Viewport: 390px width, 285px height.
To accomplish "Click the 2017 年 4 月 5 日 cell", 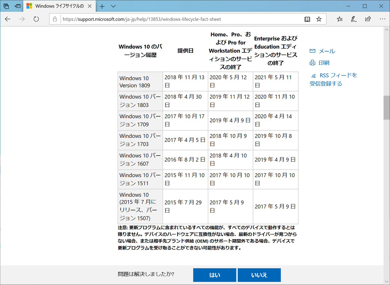I will click(185, 140).
